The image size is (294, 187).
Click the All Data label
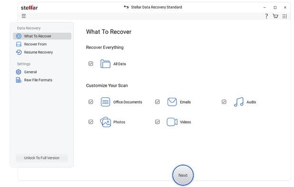click(119, 64)
